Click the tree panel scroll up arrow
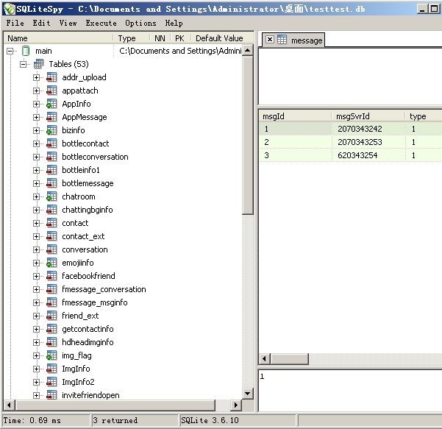442x429 pixels. click(248, 51)
